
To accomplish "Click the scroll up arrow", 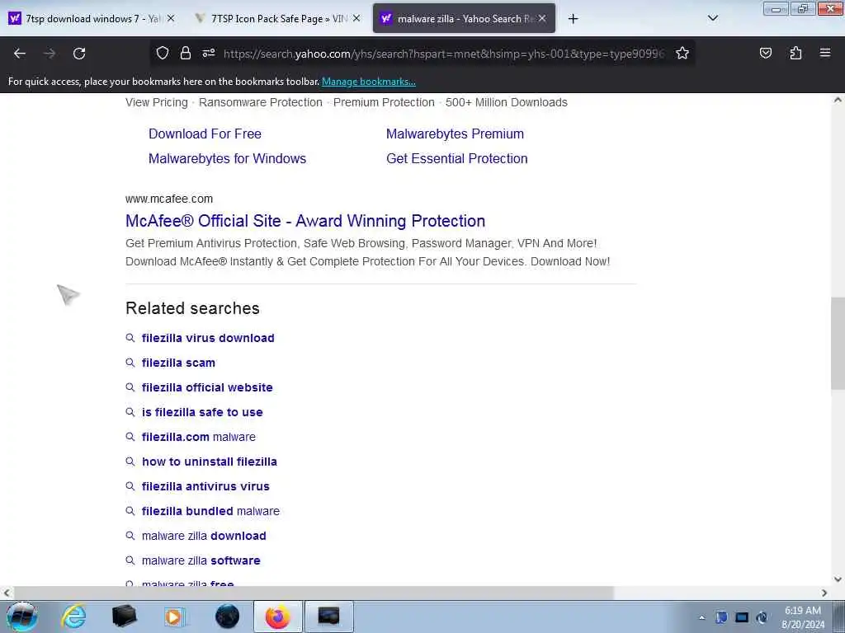I will click(x=838, y=100).
